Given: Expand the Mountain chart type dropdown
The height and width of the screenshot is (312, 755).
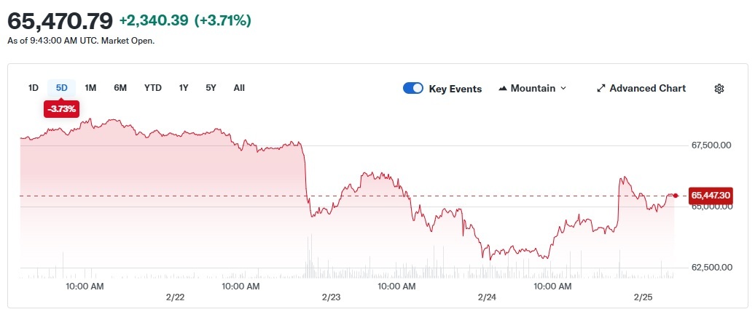Looking at the screenshot, I should click(x=562, y=89).
